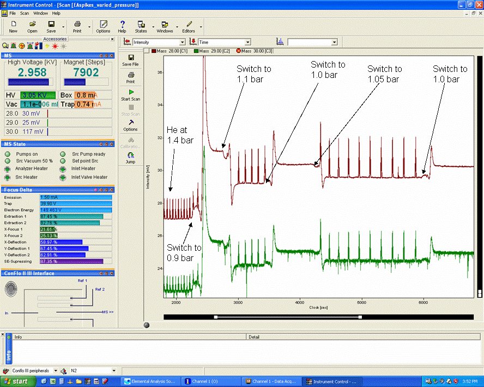Click the red starburst accessory icon
484x387 pixels.
coord(55,46)
